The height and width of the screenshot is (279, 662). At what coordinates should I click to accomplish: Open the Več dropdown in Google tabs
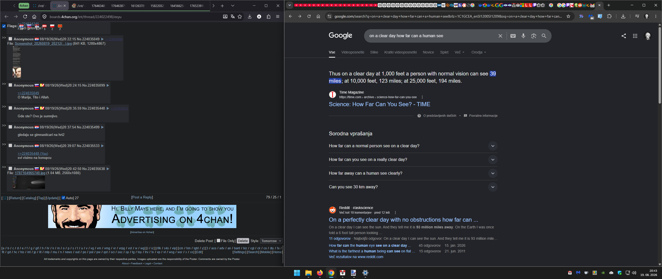point(460,52)
